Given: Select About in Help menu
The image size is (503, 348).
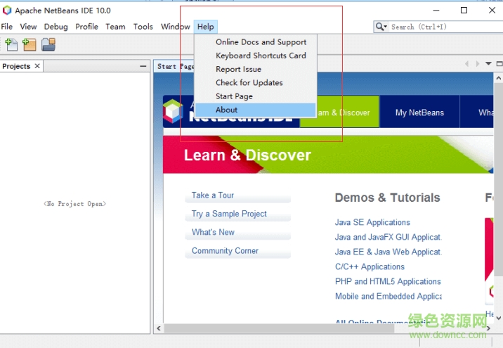Looking at the screenshot, I should pyautogui.click(x=255, y=110).
